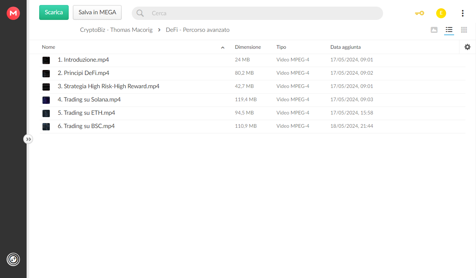The width and height of the screenshot is (476, 278).
Task: Expand the collapsed left sidebar
Action: coord(28,139)
